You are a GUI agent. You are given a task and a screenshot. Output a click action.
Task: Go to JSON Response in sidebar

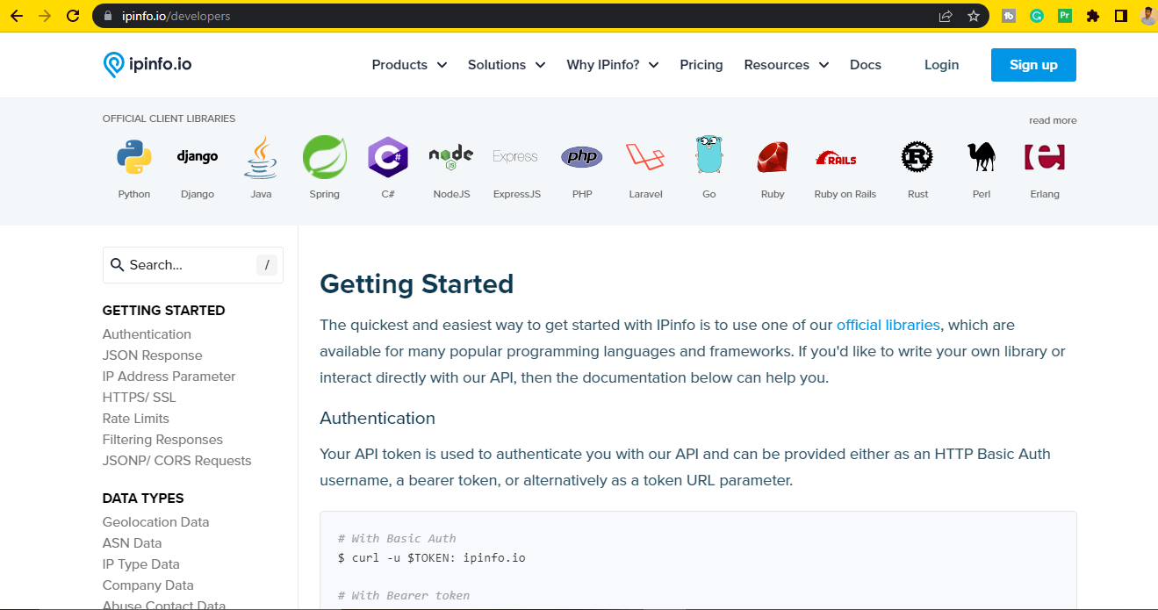point(152,355)
